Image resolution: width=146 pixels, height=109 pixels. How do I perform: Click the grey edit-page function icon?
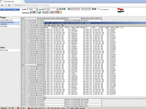pos(44,12)
